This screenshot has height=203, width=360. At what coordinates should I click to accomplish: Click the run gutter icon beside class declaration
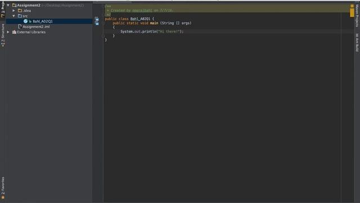97,19
